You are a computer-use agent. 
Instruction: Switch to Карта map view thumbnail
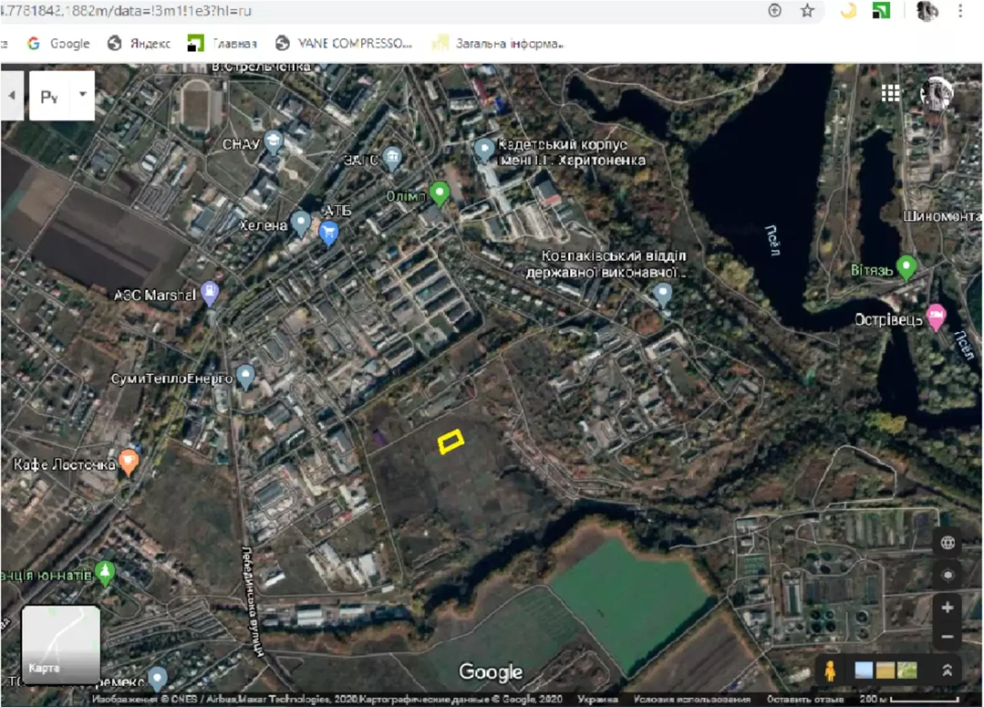click(x=60, y=644)
